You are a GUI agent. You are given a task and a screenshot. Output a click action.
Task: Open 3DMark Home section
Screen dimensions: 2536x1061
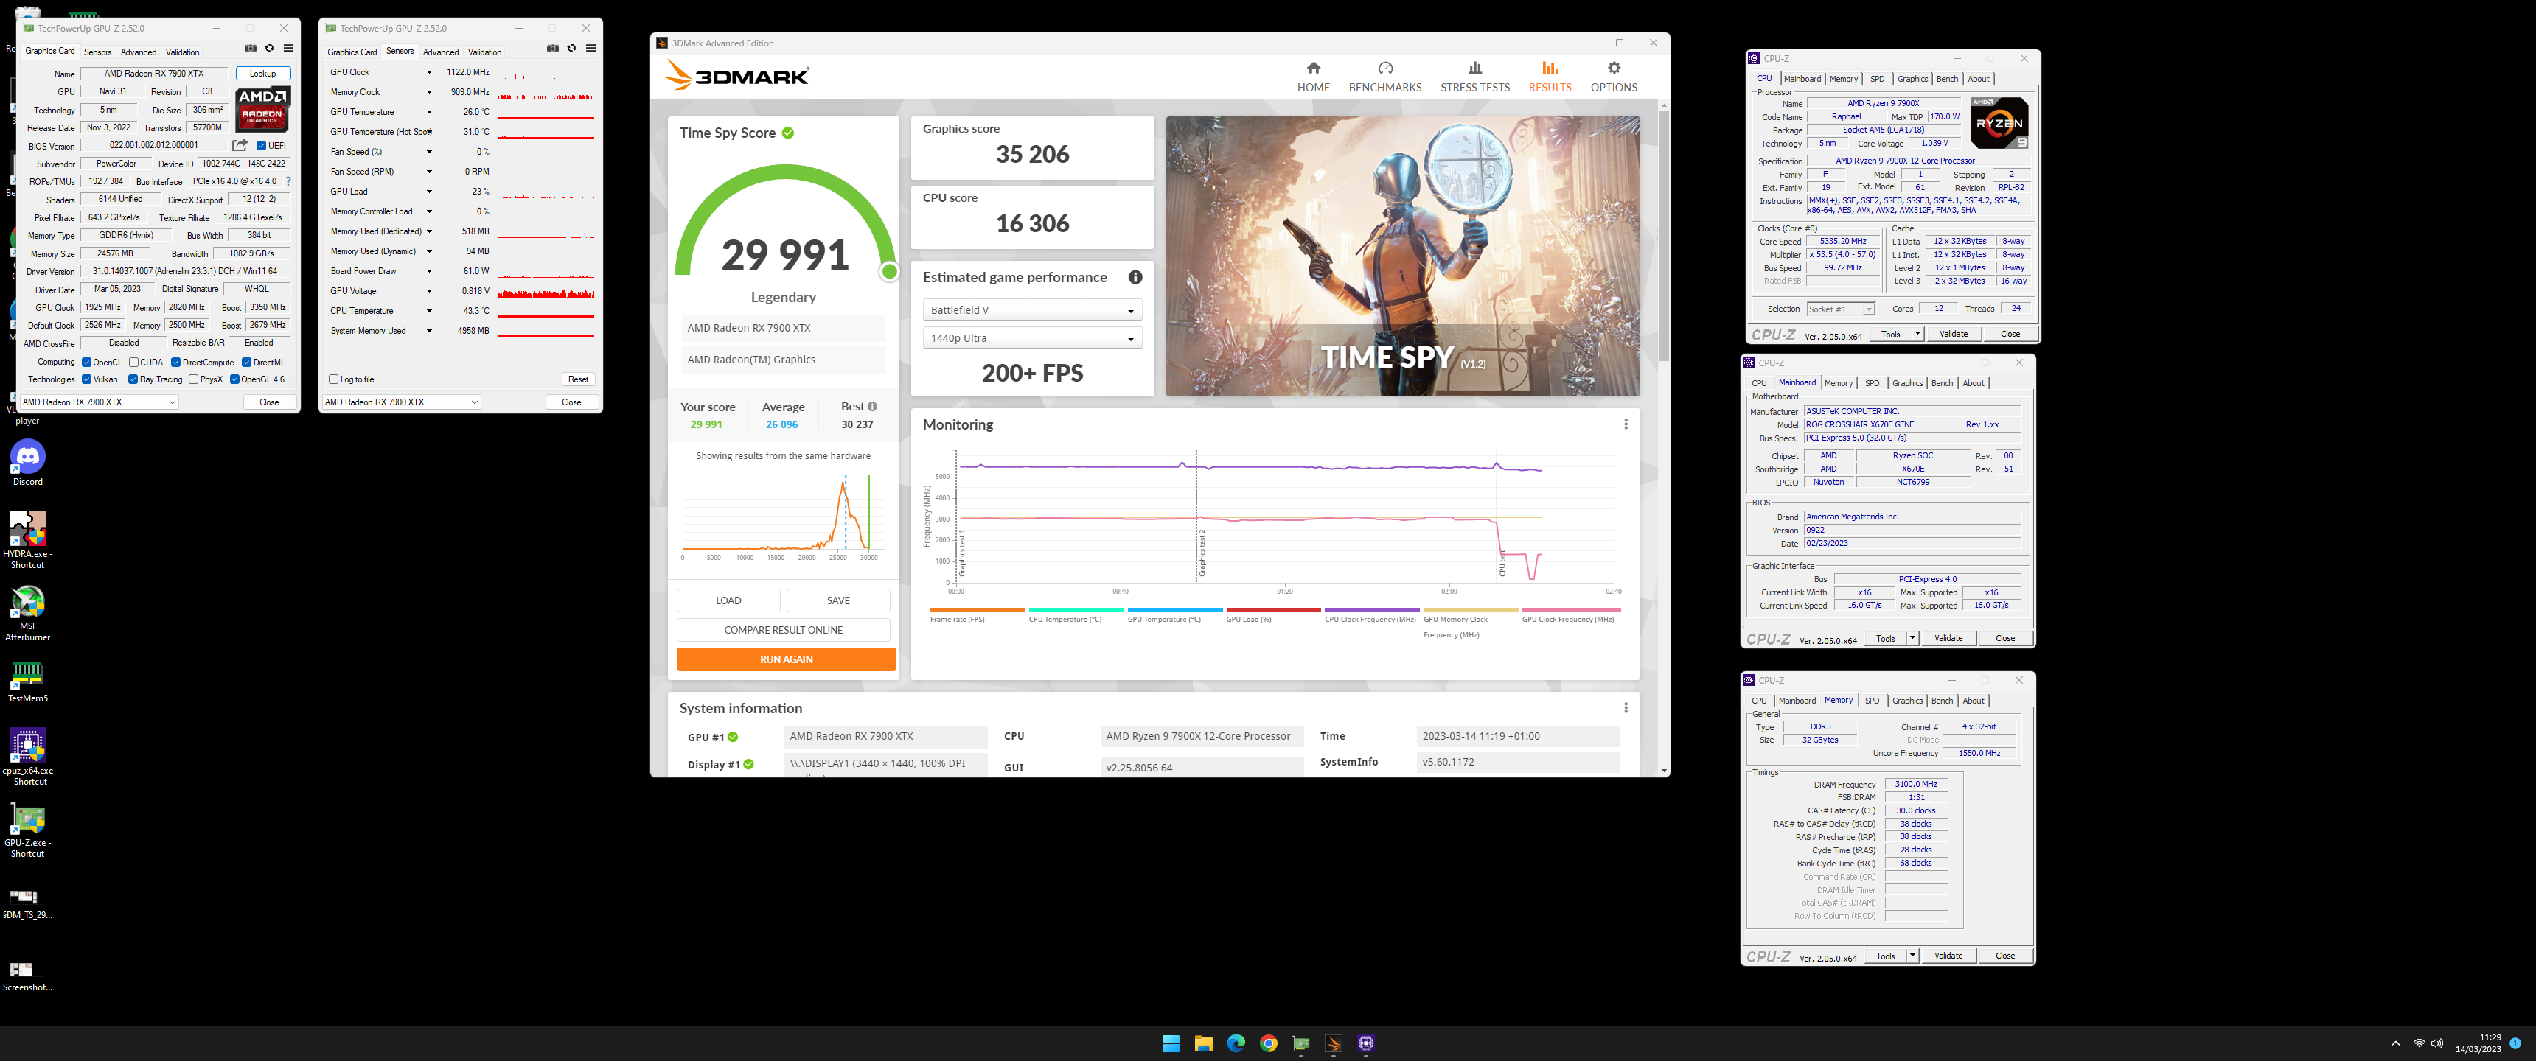click(x=1312, y=77)
